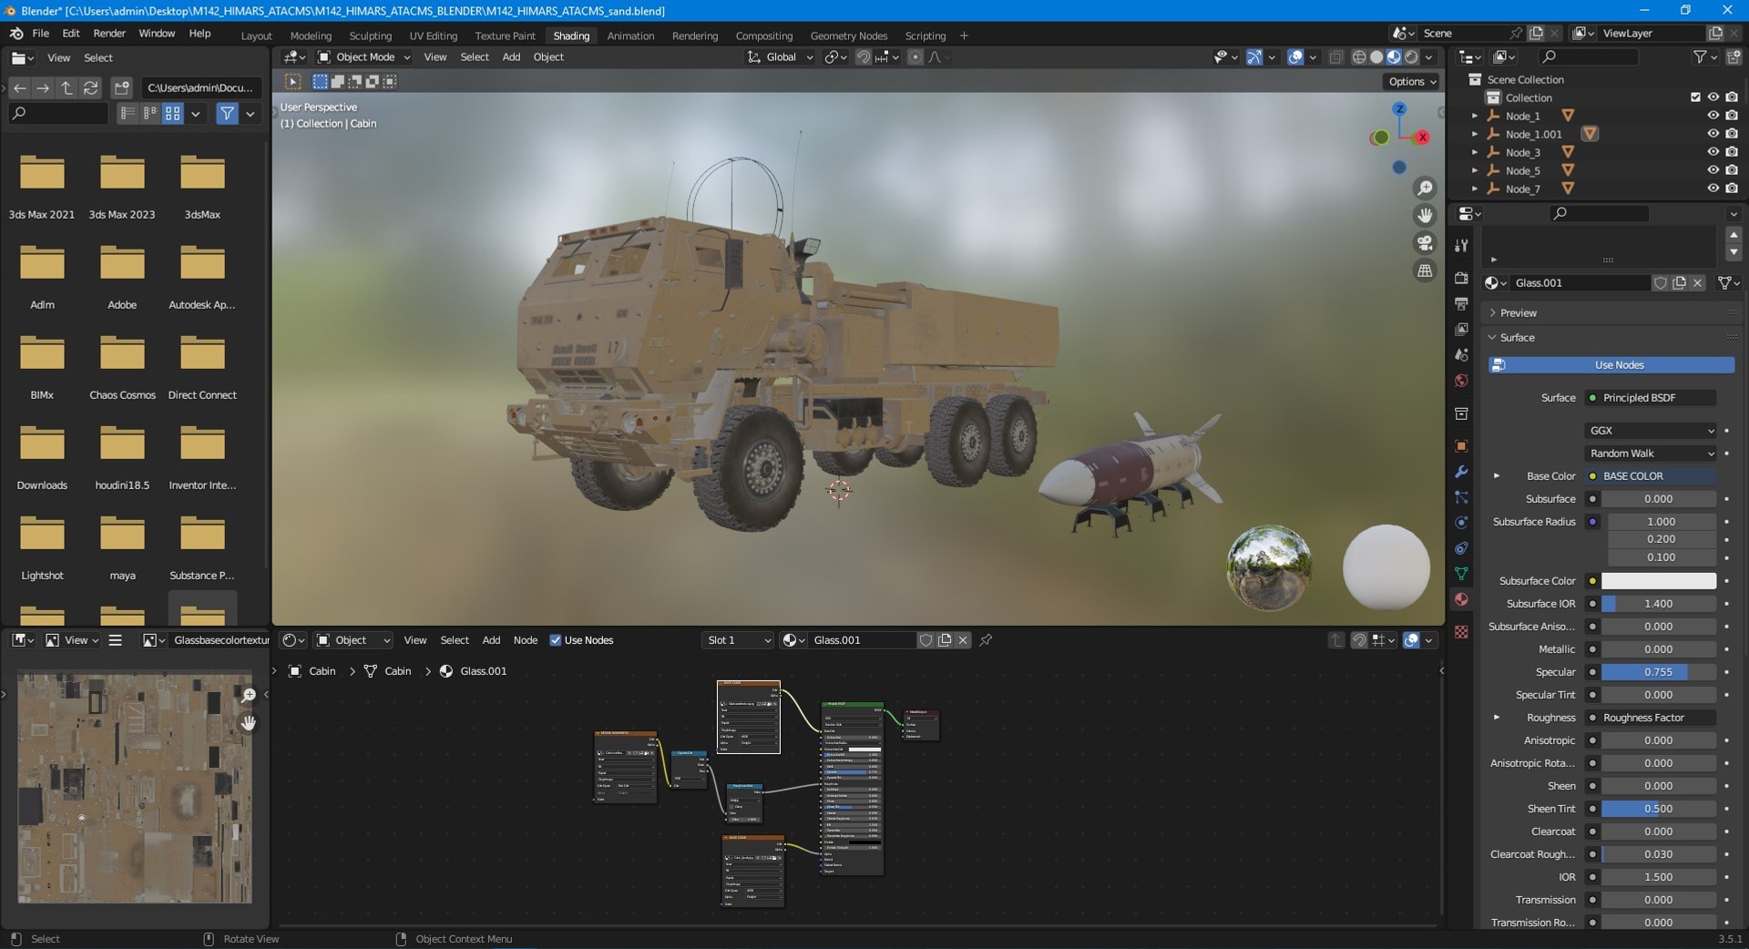Screen dimensions: 1749x949
Task: Click the BASE COLOR linked texture field
Action: click(1651, 476)
